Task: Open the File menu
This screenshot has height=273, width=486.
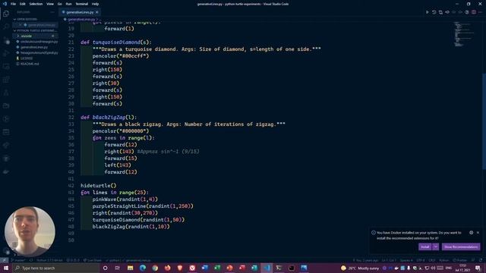Action: [13, 4]
